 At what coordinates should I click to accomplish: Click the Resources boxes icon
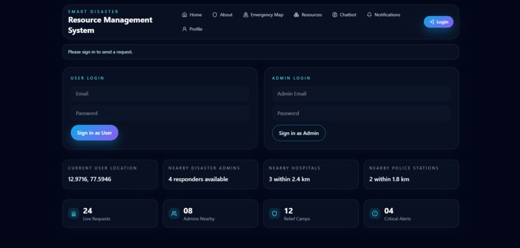click(x=296, y=15)
